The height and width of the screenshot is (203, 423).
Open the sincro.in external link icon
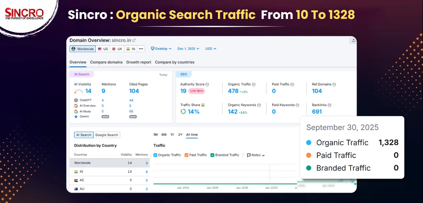coord(134,40)
